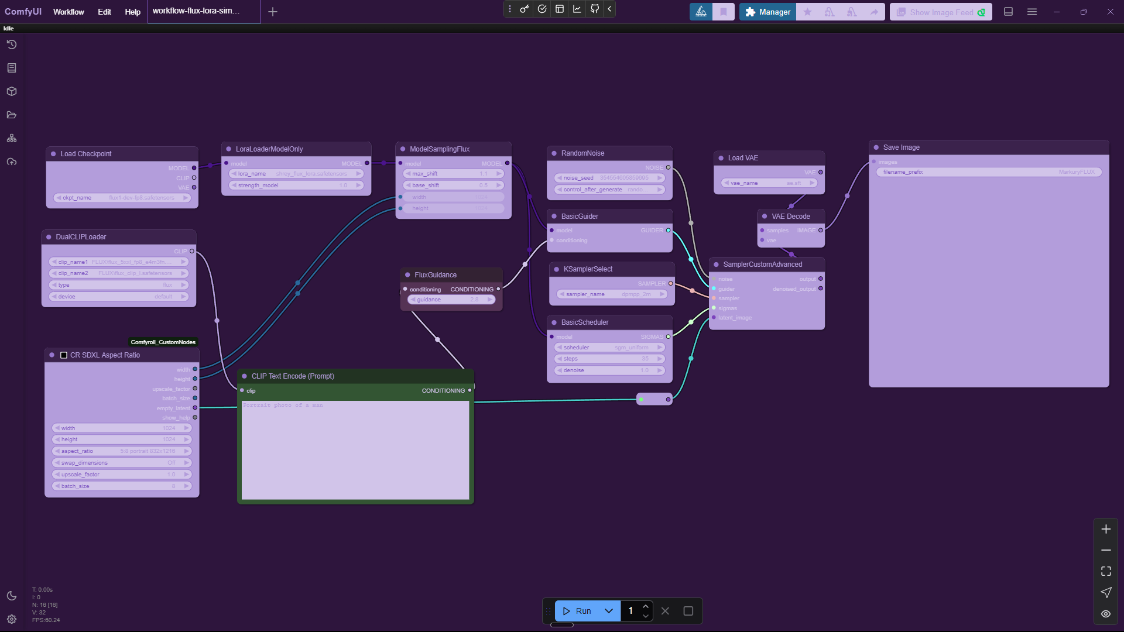Click the star icon beside Manager
The width and height of the screenshot is (1124, 632).
(807, 12)
